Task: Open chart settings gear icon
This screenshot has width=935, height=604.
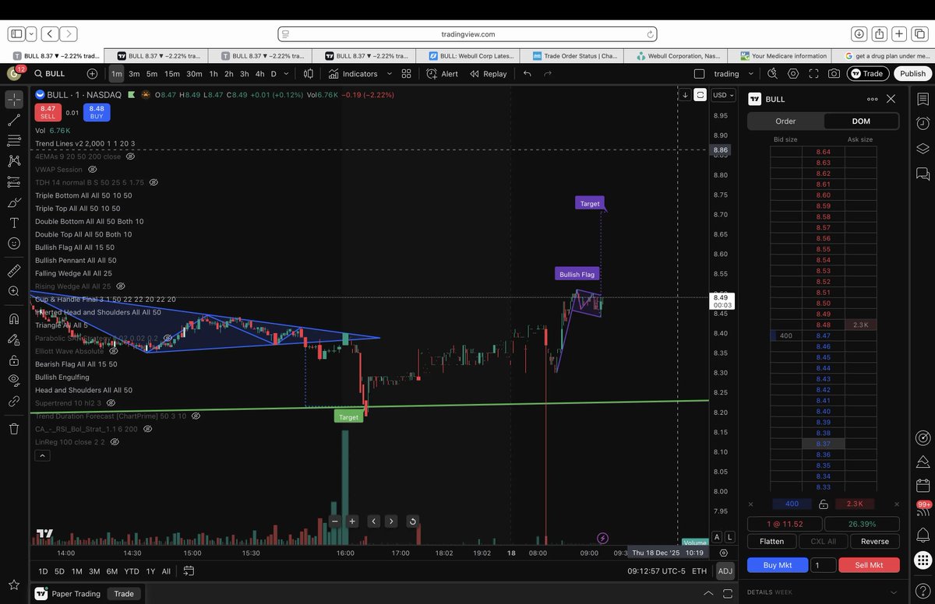Action: (x=793, y=74)
